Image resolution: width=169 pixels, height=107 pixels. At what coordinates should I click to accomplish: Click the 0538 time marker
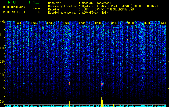pyautogui.click(x=131, y=23)
